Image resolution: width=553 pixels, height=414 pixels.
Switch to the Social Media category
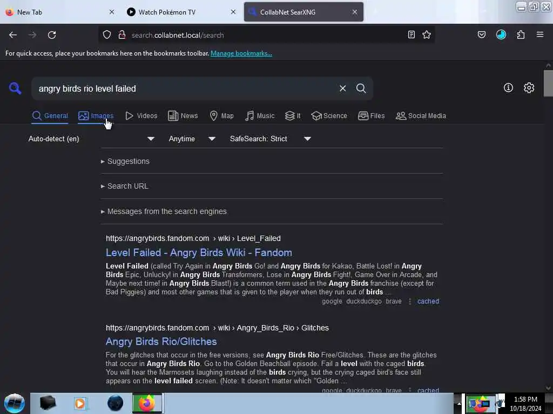(421, 116)
